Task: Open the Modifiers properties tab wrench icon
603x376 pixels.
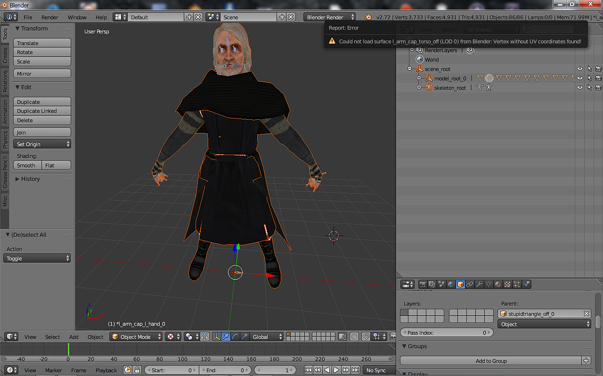Action: click(479, 284)
